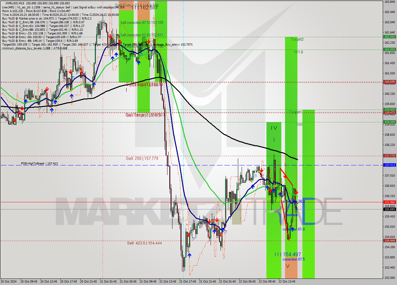Click the green 159.600 price tag
The width and height of the screenshot is (397, 285).
(390, 109)
